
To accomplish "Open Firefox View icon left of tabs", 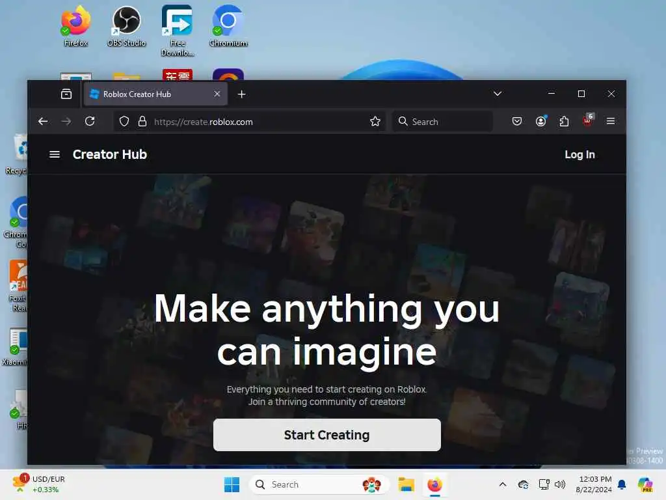I will pyautogui.click(x=66, y=94).
